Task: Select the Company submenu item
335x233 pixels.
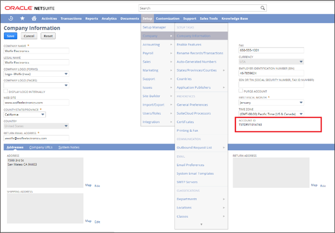Action: [158, 36]
